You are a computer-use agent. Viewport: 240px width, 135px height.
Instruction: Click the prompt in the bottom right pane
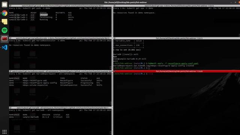pyautogui.click(x=130, y=74)
